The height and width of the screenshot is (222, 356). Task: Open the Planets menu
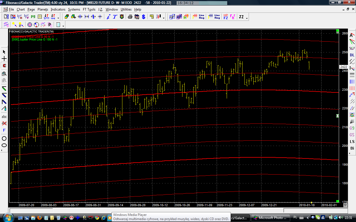43,9
